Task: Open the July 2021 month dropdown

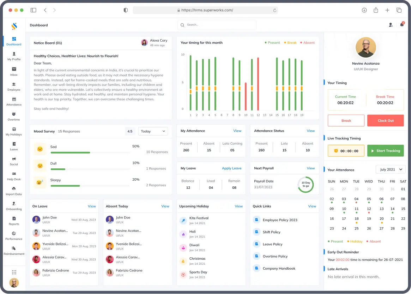Action: [x=390, y=169]
